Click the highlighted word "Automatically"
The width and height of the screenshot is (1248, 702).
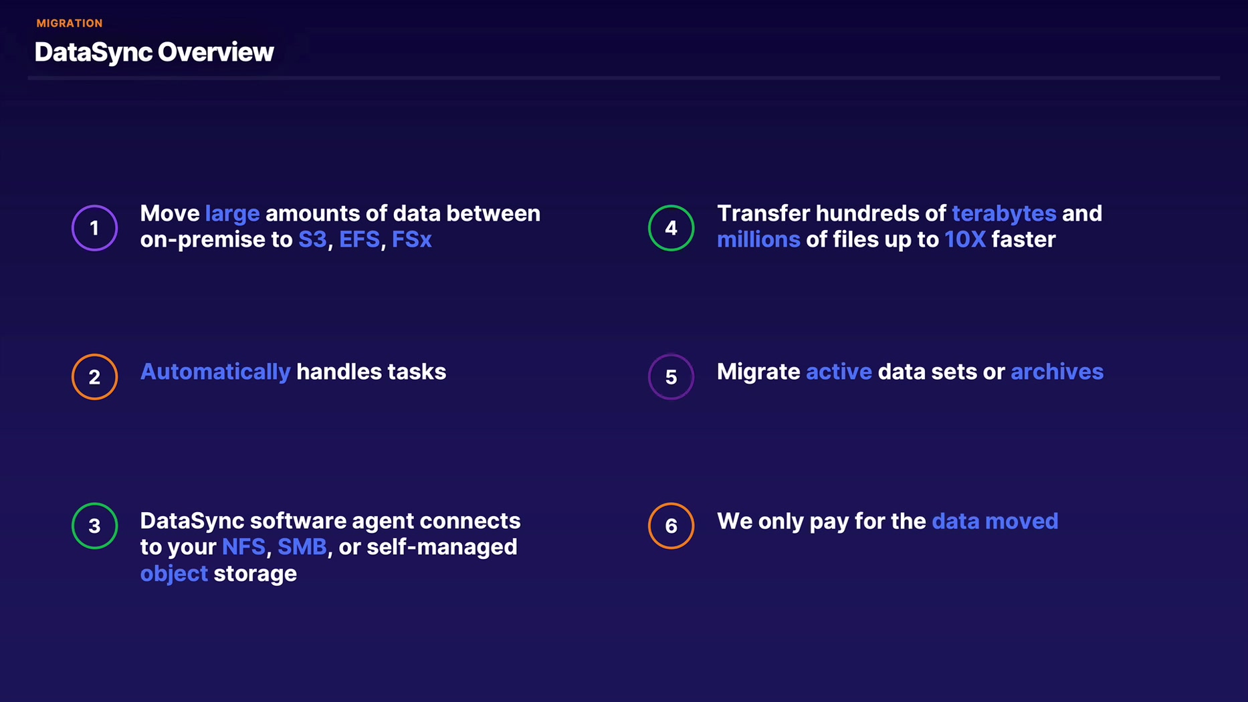215,372
